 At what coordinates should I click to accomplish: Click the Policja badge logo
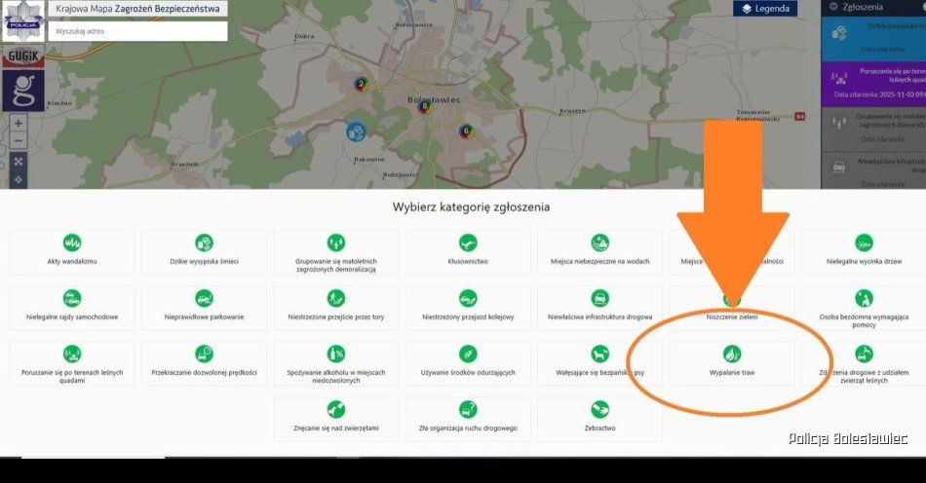click(23, 20)
